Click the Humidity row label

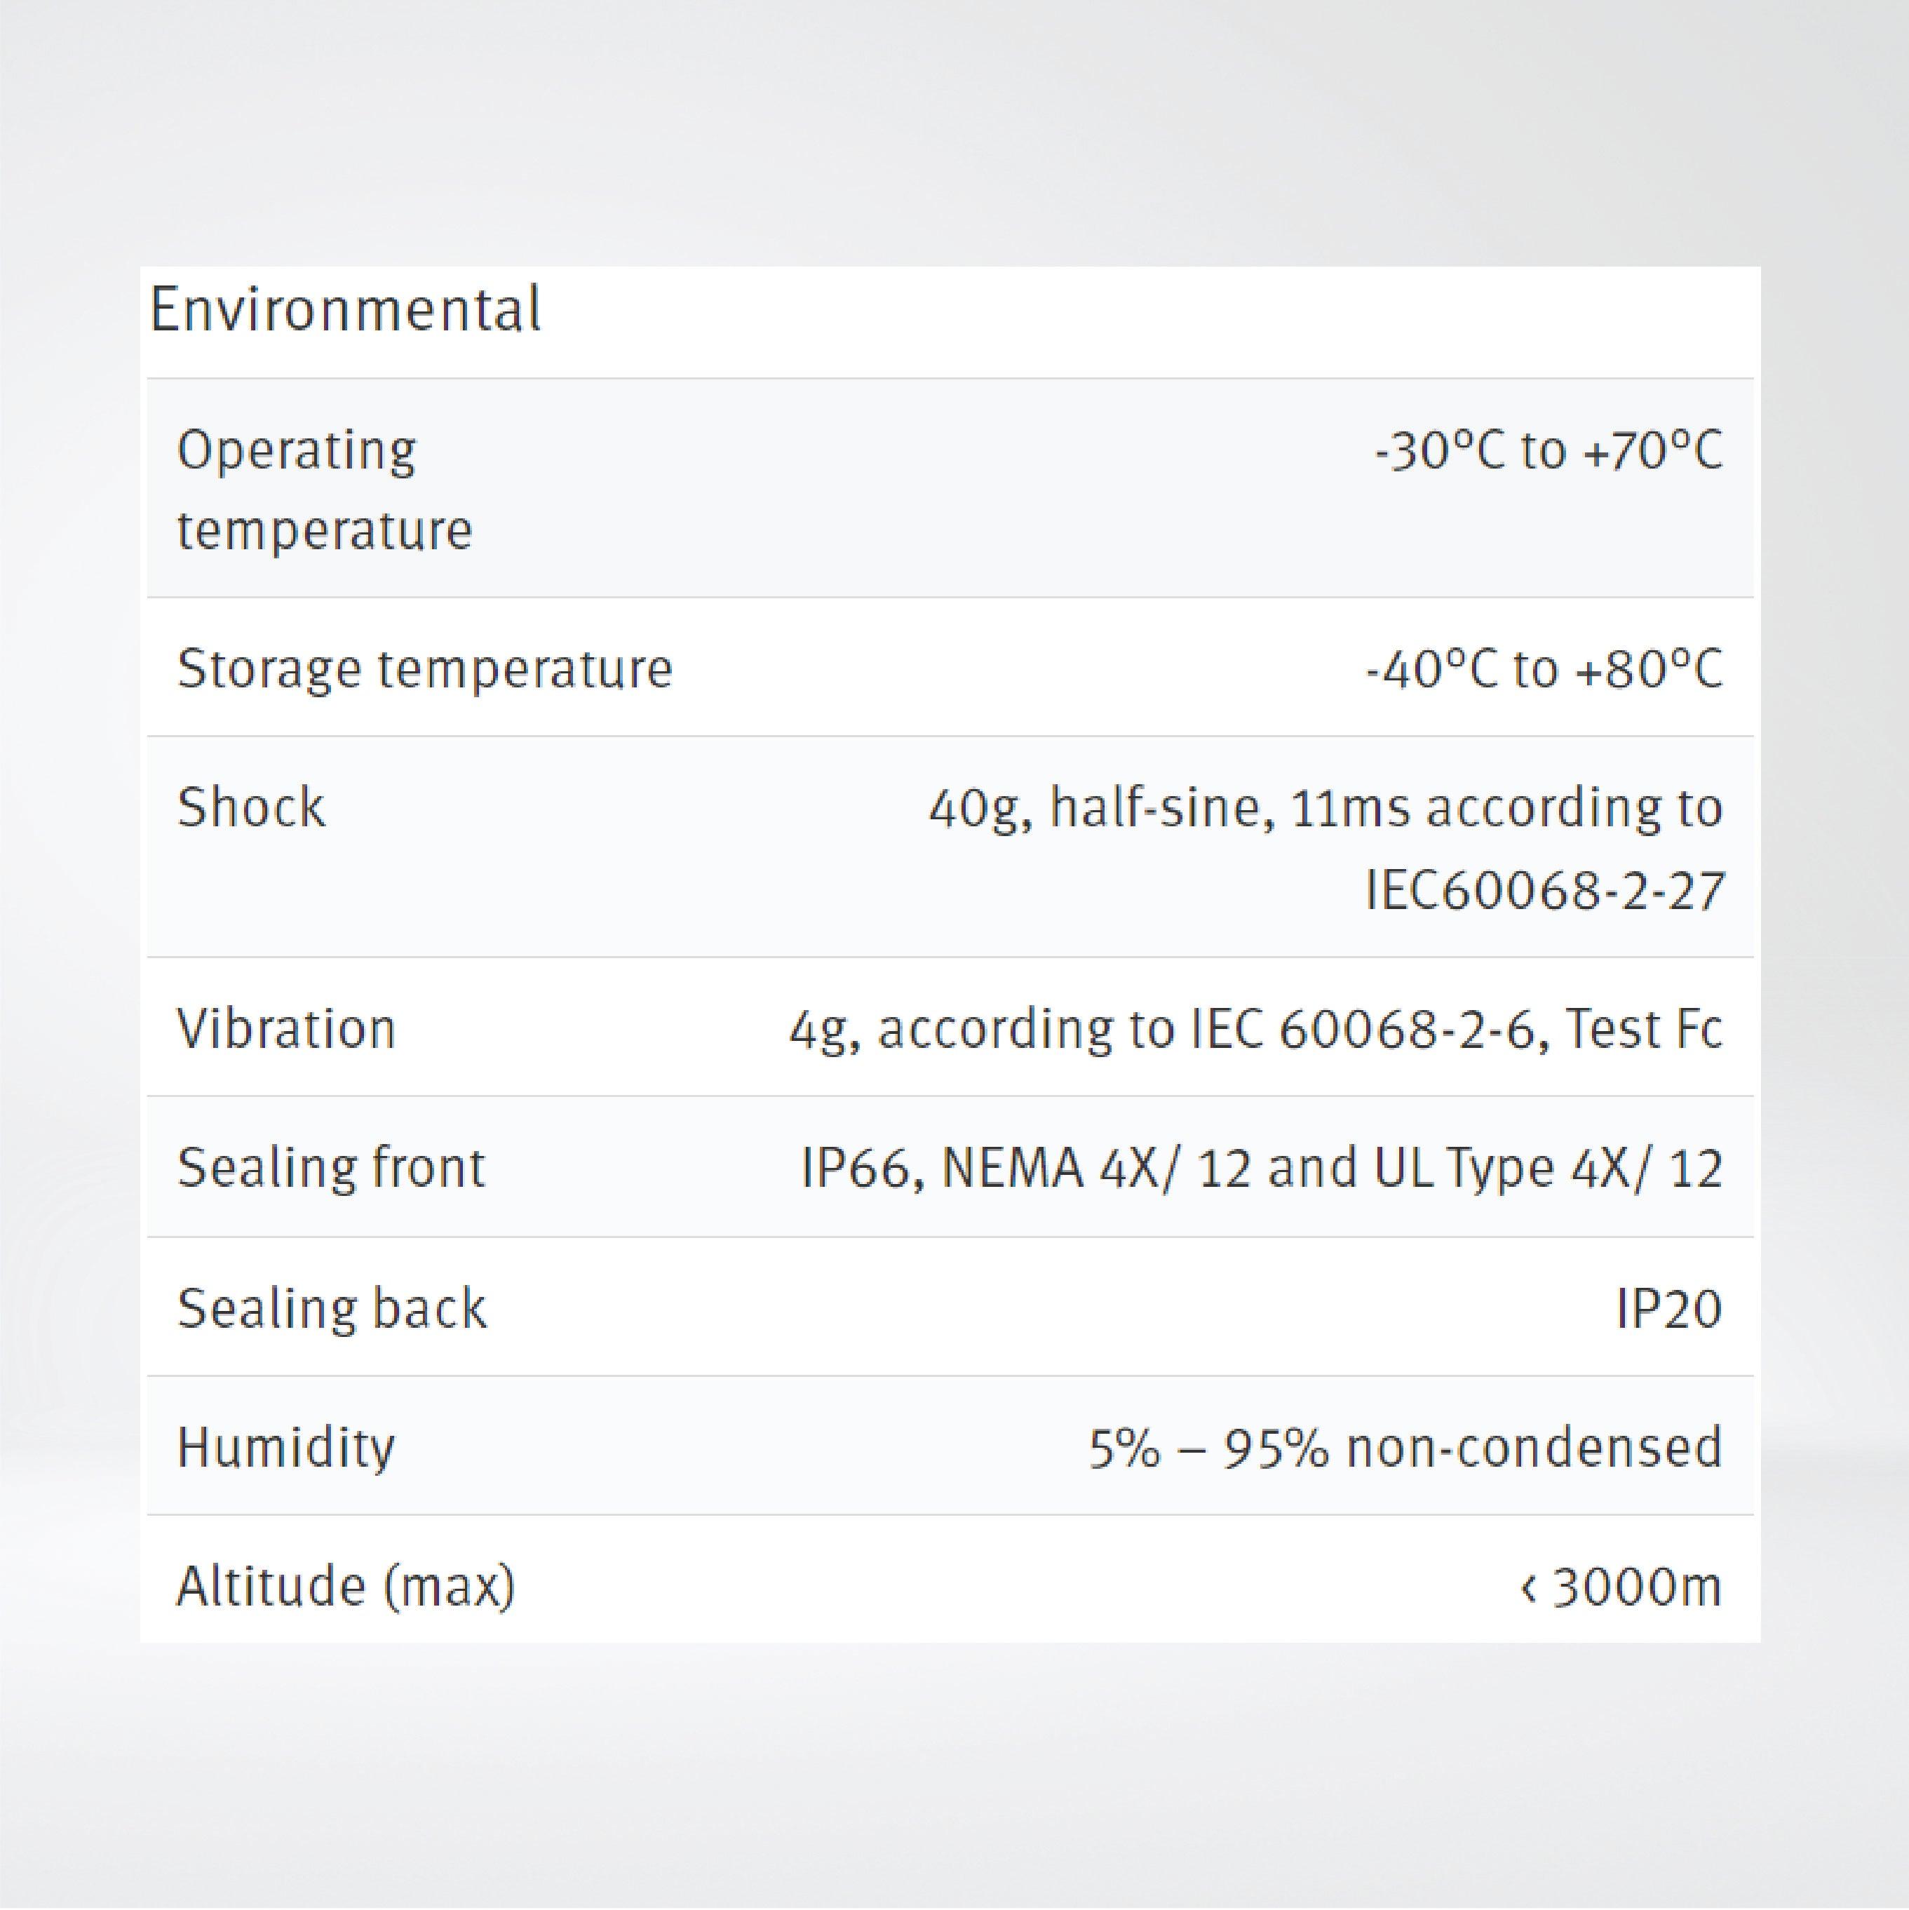285,1447
